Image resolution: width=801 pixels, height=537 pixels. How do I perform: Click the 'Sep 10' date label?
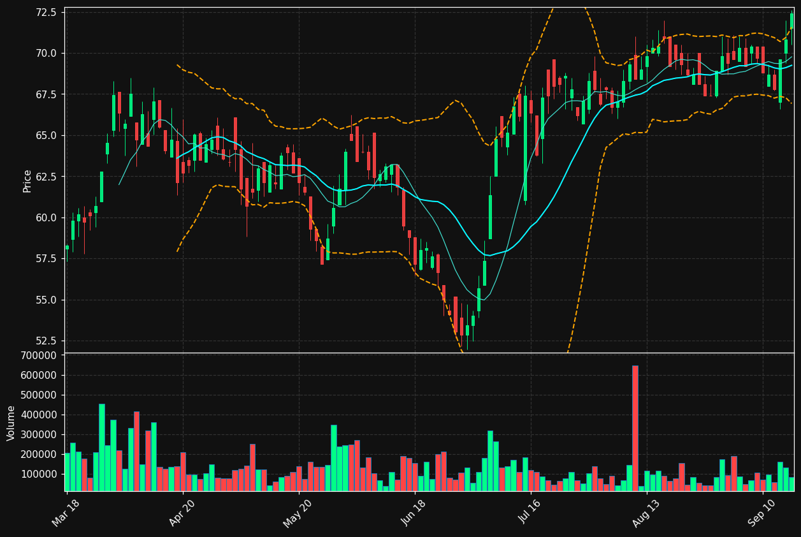(762, 512)
